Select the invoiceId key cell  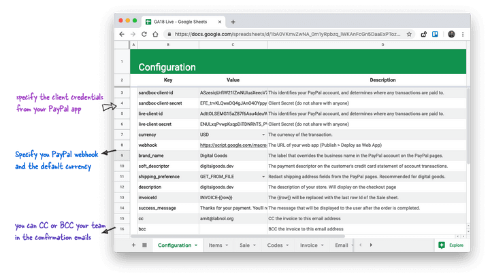[x=168, y=198]
